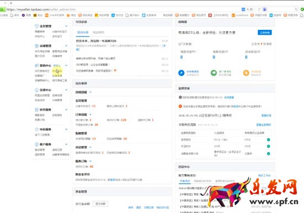Viewport: 304px width, 213px height.
Task: Expand the 活动管理 dropdown arrow
Action: pos(90,147)
